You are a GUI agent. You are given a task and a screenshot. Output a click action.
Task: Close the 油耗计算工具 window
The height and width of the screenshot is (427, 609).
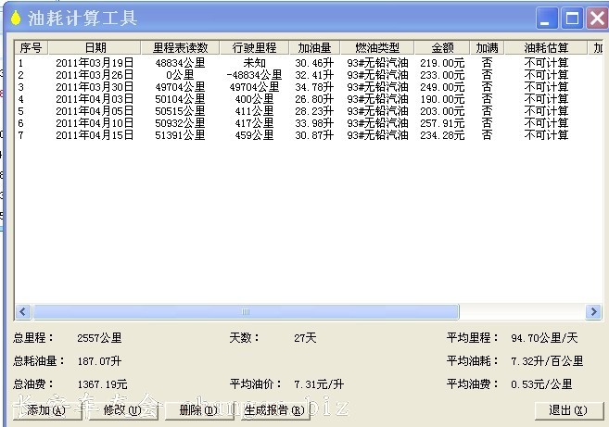[x=595, y=18]
